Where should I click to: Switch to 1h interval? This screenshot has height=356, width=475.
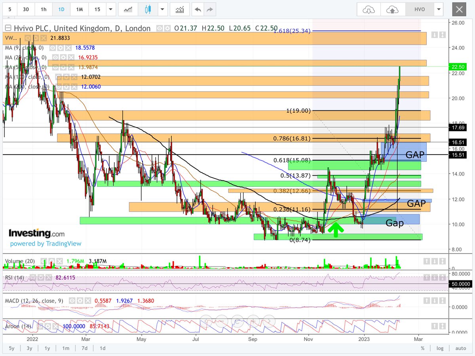pyautogui.click(x=44, y=9)
